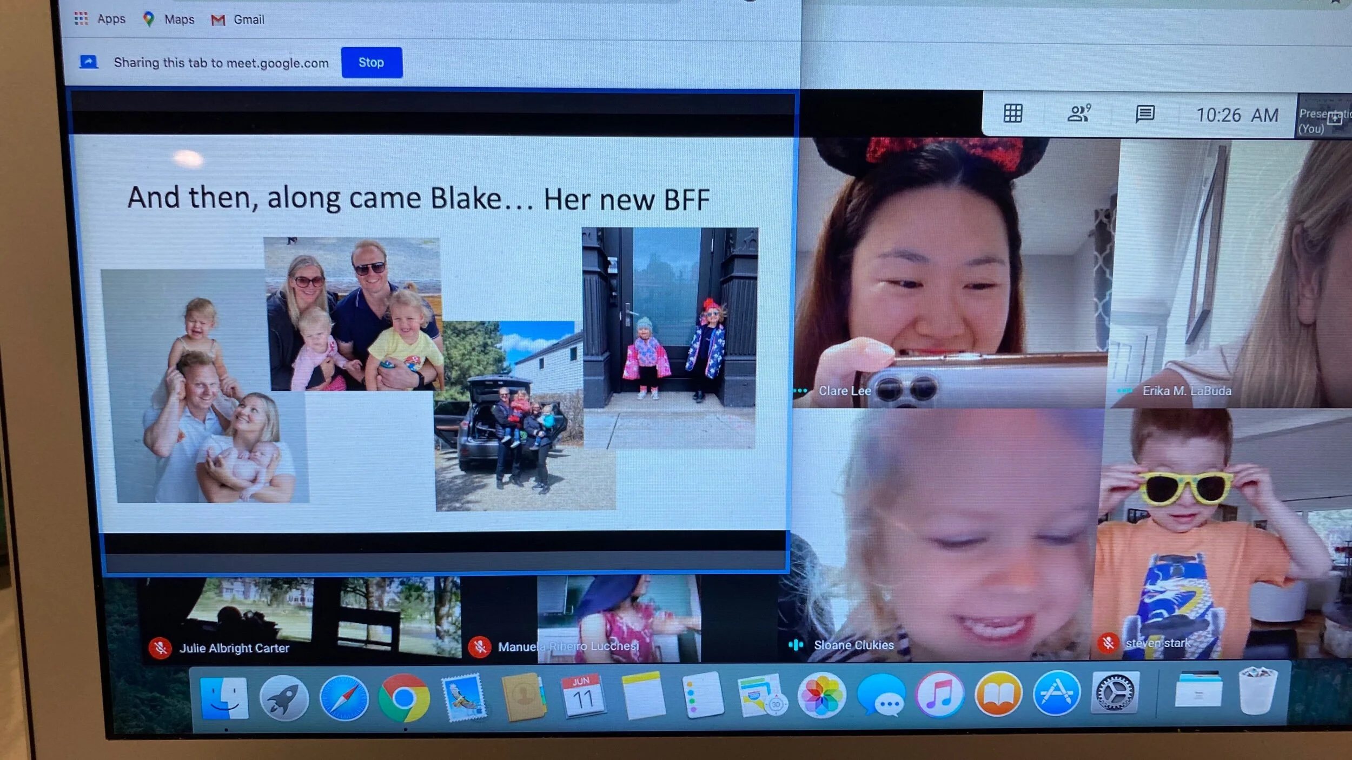Open the Photos app in dock
The image size is (1352, 760).
point(821,695)
